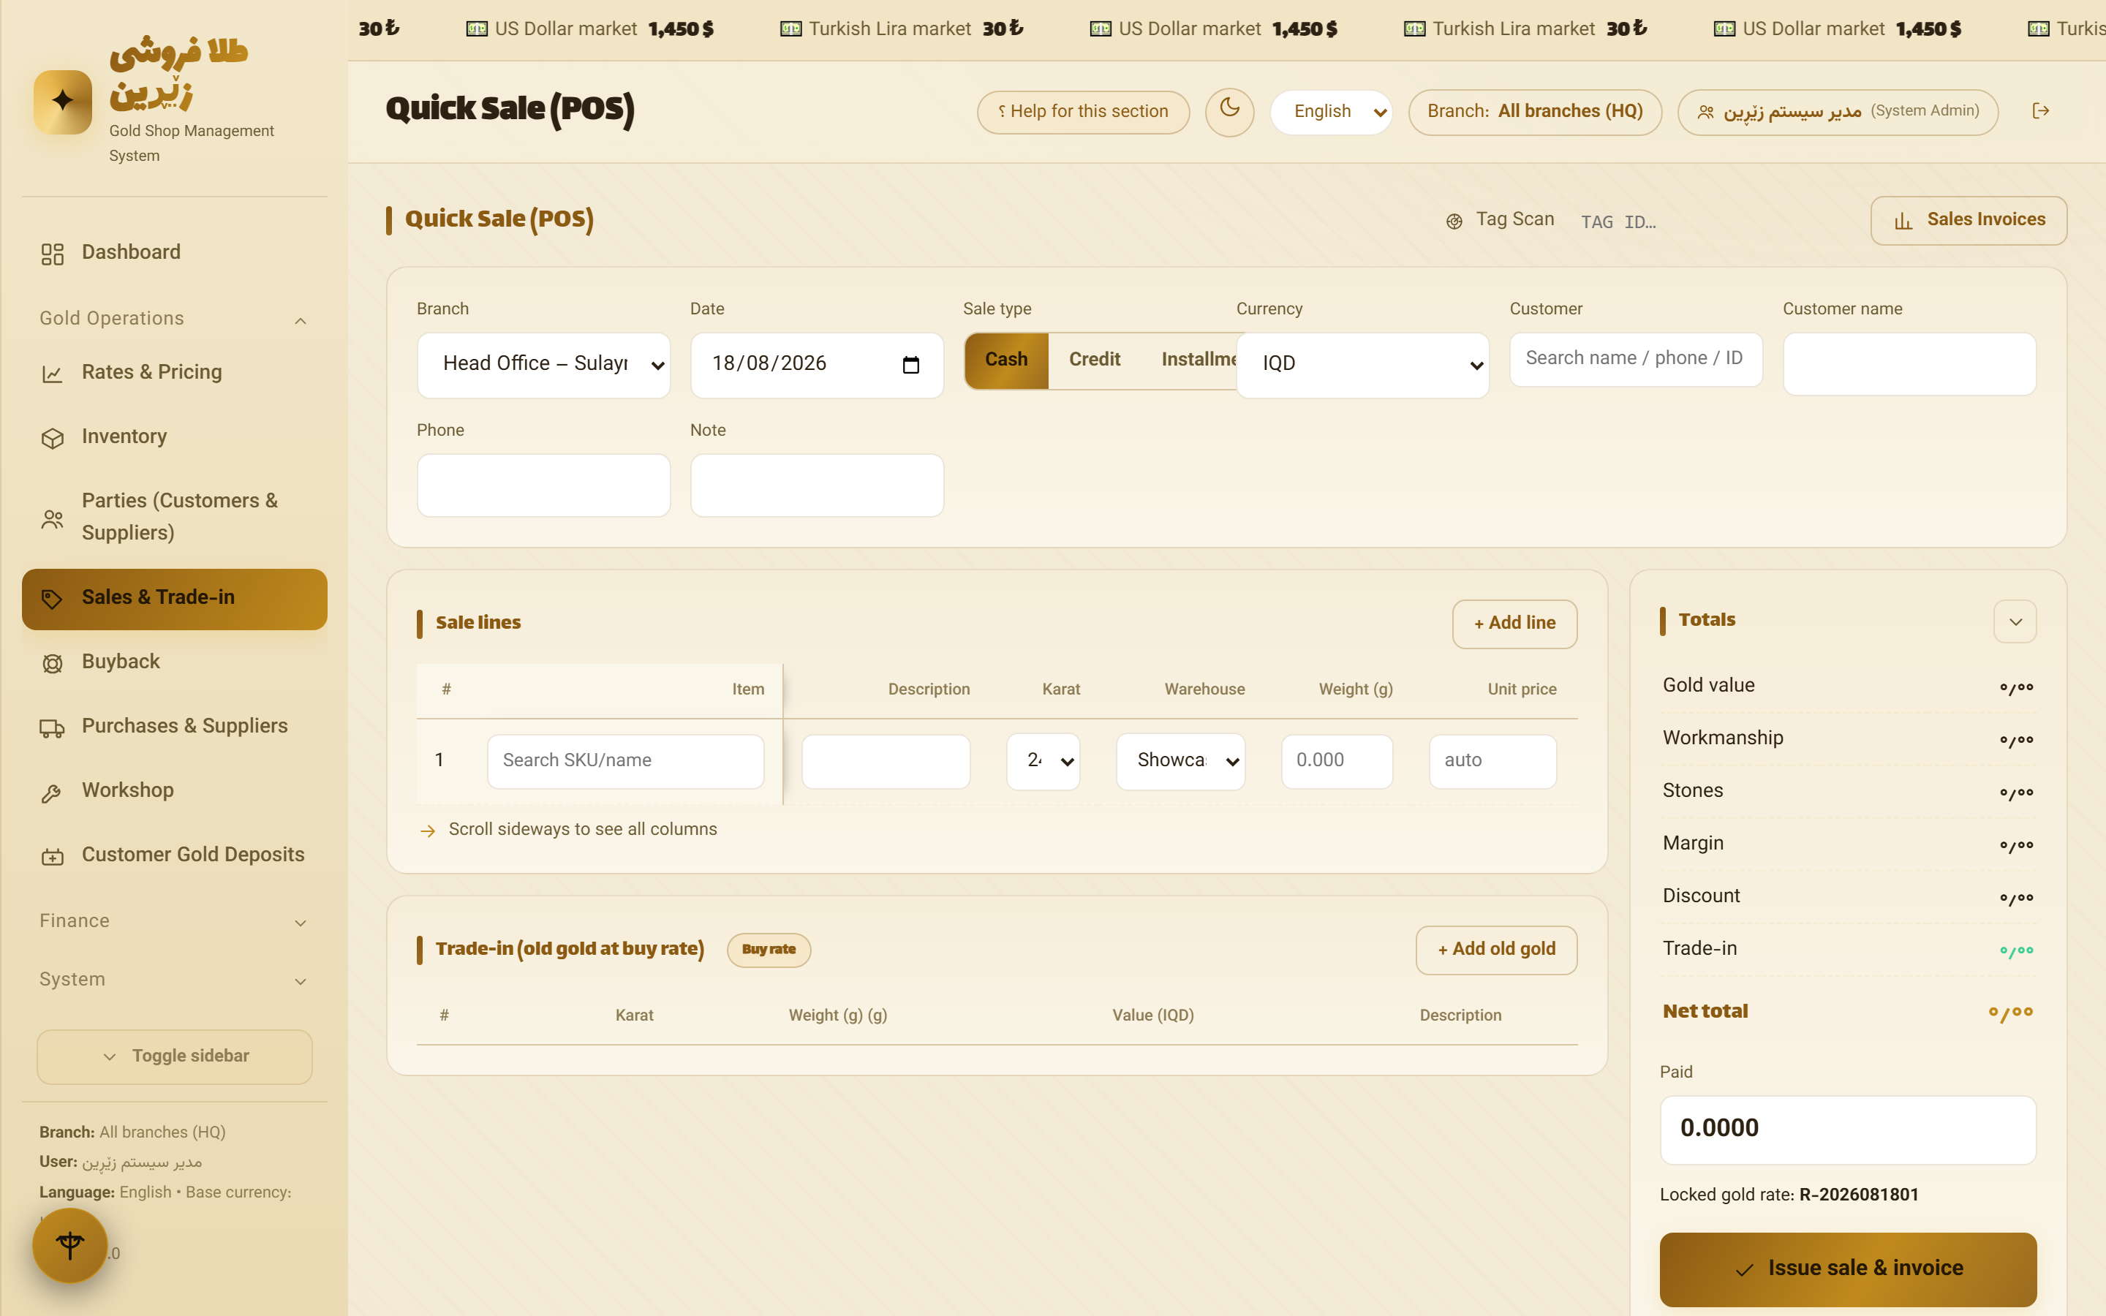Click Add old gold button
Viewport: 2106px width, 1316px height.
[x=1496, y=950]
